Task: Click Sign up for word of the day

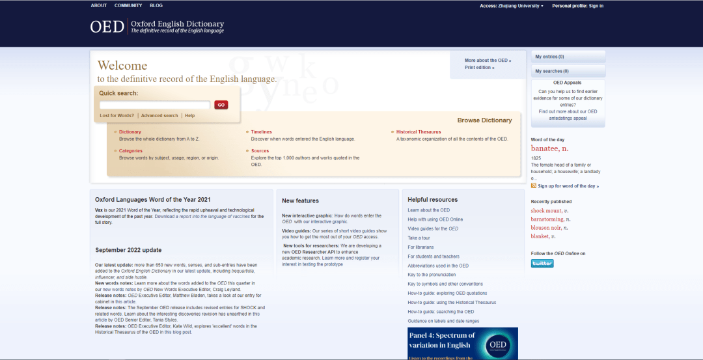Action: pos(568,186)
